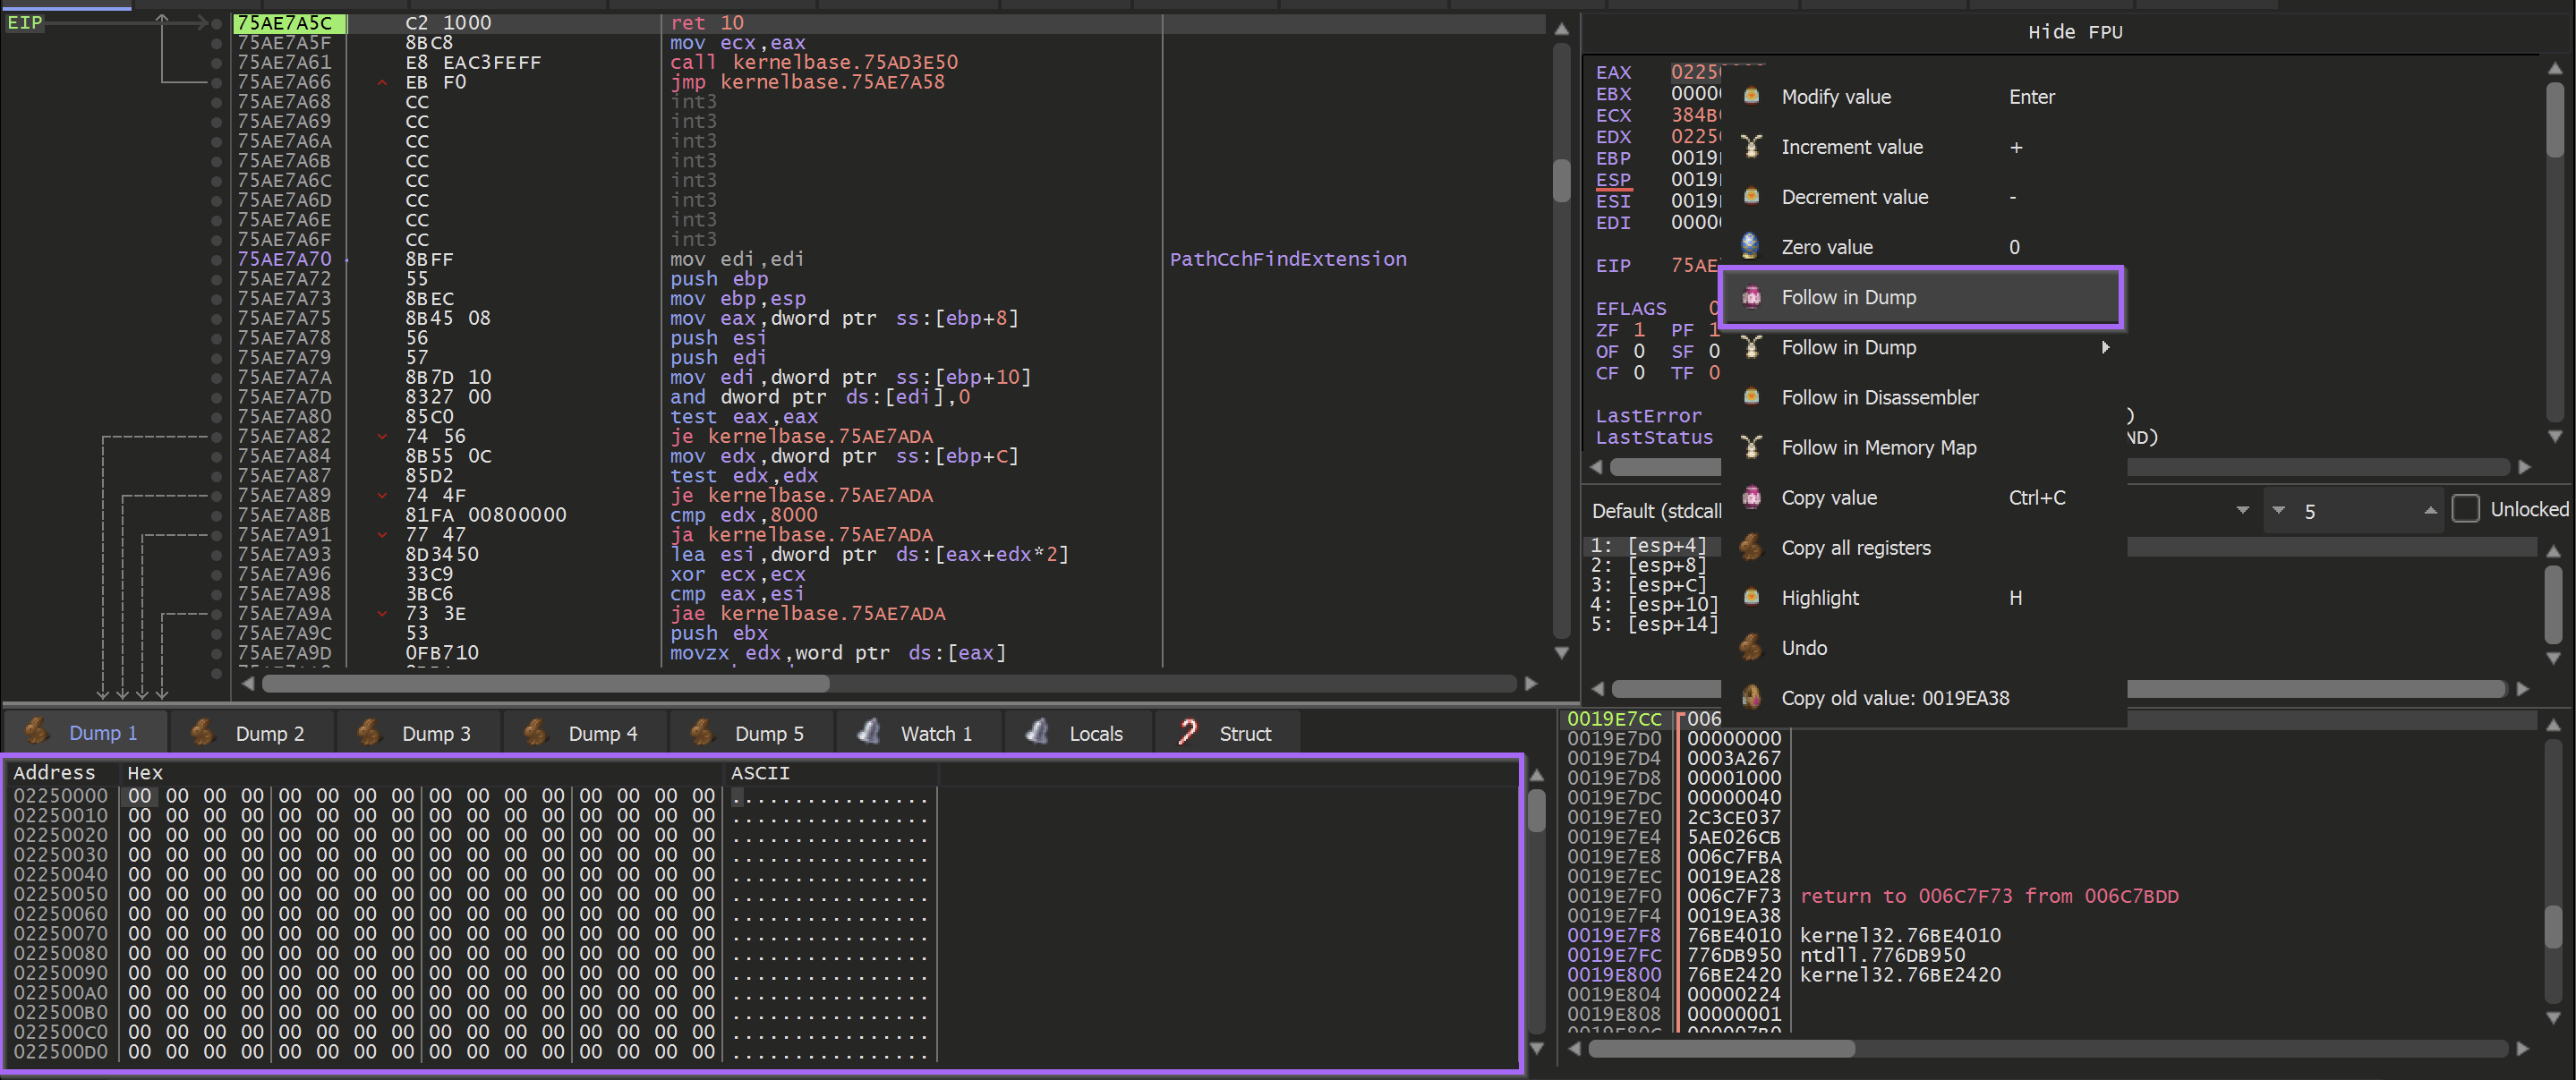2576x1080 pixels.
Task: Click the Struct tab question-mark icon
Action: 1187,733
